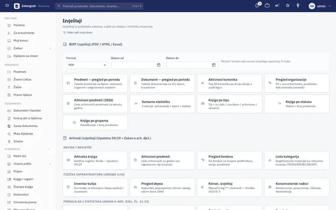Click the Moja dijeljenja share icon
Screen dimensions: 336x210
(9, 134)
